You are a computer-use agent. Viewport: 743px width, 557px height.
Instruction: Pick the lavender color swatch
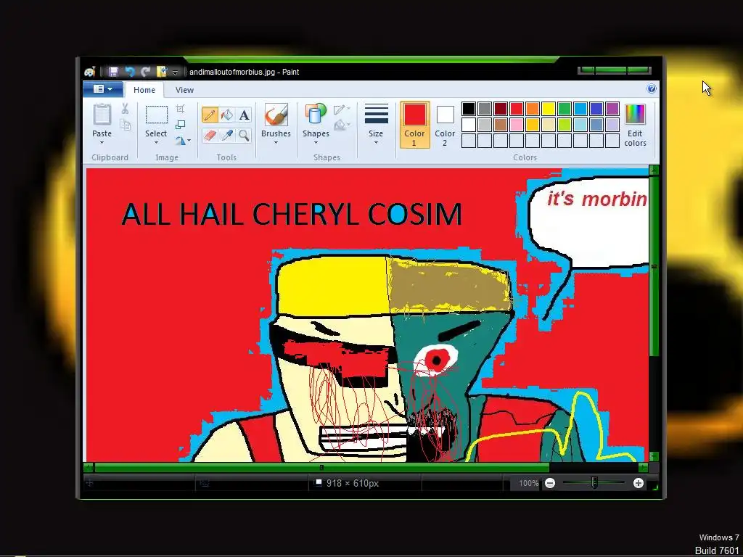click(x=612, y=125)
